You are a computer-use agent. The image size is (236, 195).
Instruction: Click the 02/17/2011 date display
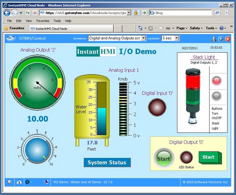pyautogui.click(x=190, y=48)
